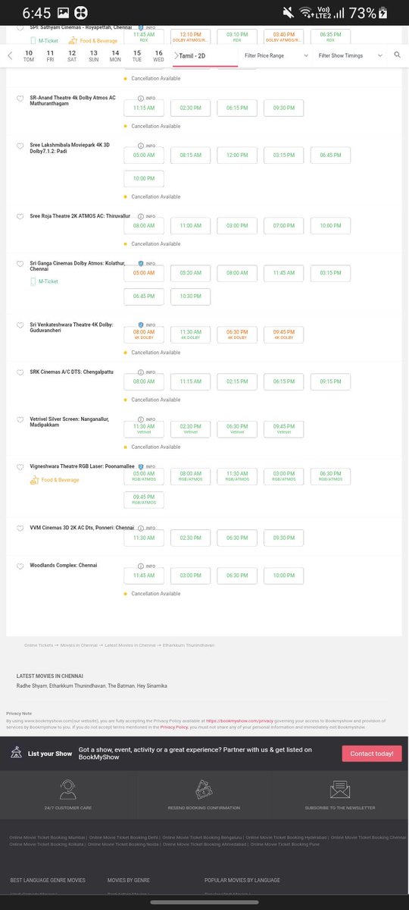Toggle heart for Woodlands Complex
Viewport: 409px width, 910px height.
pos(20,565)
